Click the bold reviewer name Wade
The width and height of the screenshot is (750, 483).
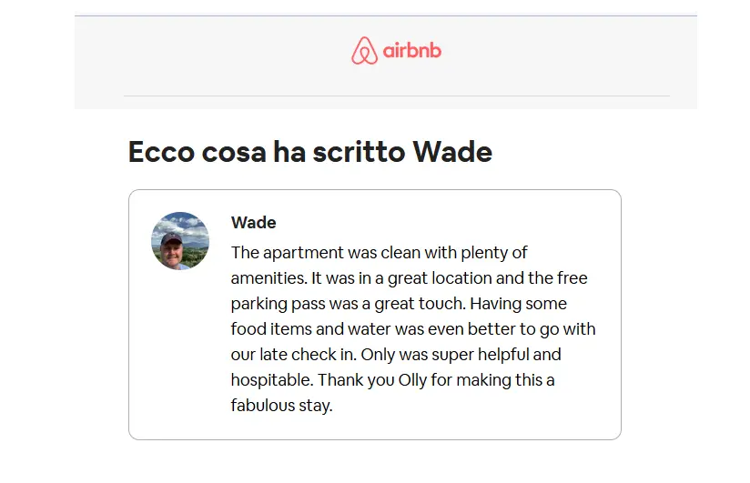coord(254,222)
